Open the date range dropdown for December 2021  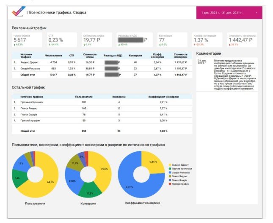(229, 13)
